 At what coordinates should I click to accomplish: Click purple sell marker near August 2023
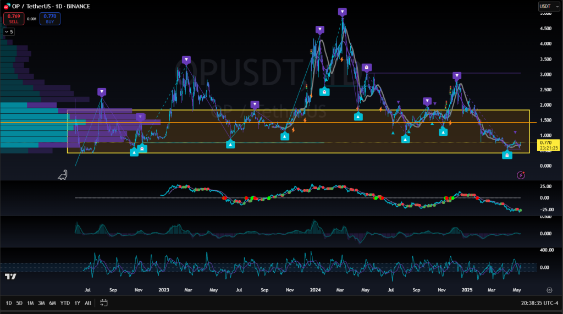(255, 104)
